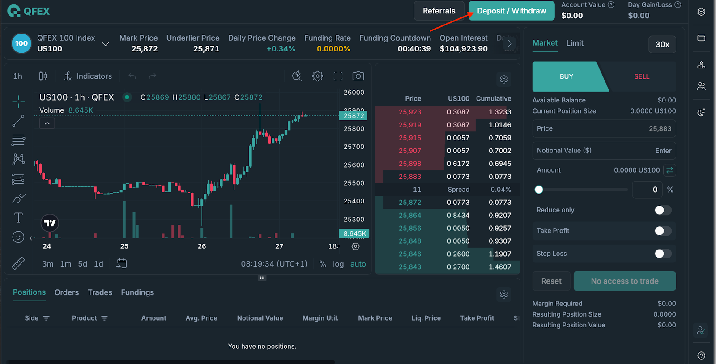The height and width of the screenshot is (364, 716).
Task: Adjust the amount percentage slider handle
Action: pos(539,190)
